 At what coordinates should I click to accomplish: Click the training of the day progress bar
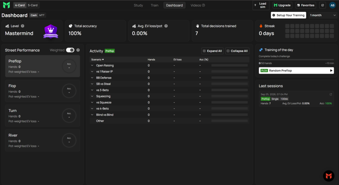tap(296, 59)
